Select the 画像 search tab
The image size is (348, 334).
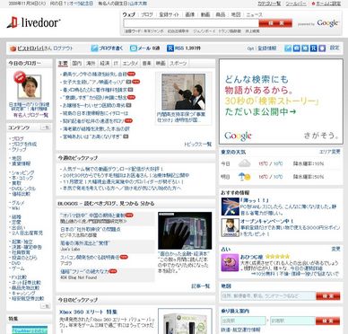click(189, 14)
